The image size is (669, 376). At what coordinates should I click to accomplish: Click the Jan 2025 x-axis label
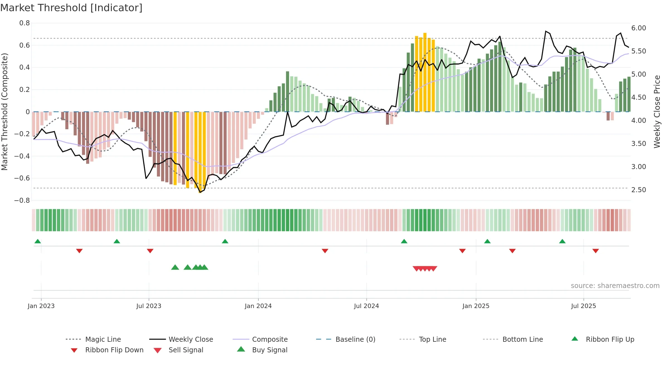tap(476, 306)
